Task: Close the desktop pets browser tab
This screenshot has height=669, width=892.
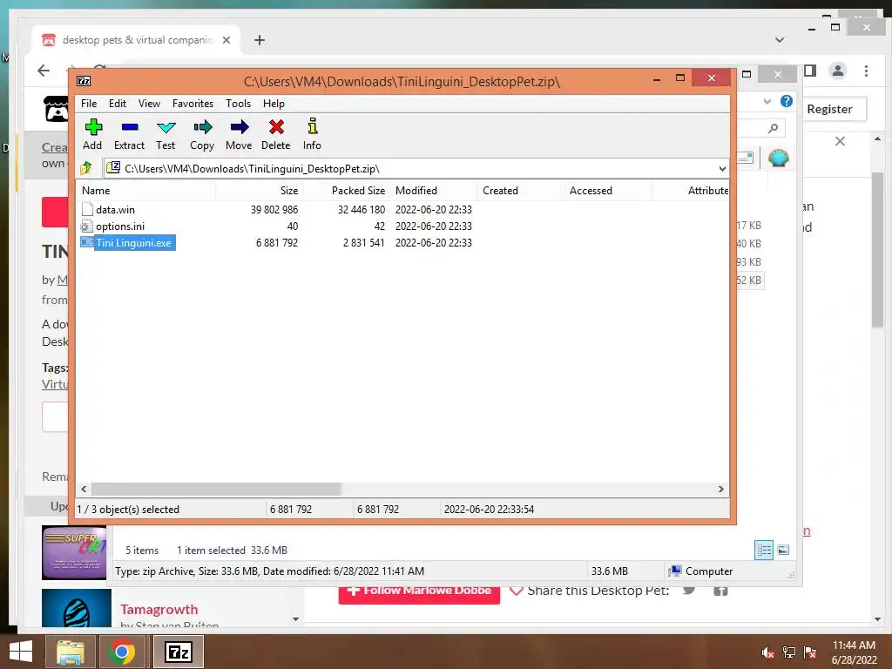Action: click(x=226, y=40)
